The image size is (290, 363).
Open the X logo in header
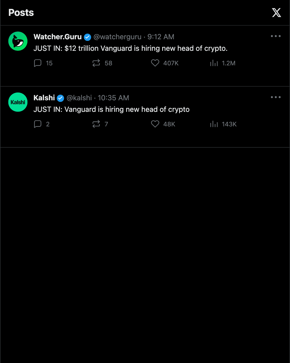[x=276, y=13]
